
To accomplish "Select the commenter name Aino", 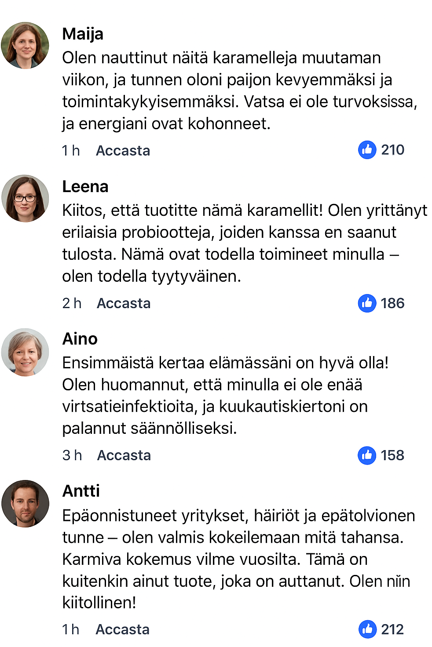I will click(x=80, y=339).
